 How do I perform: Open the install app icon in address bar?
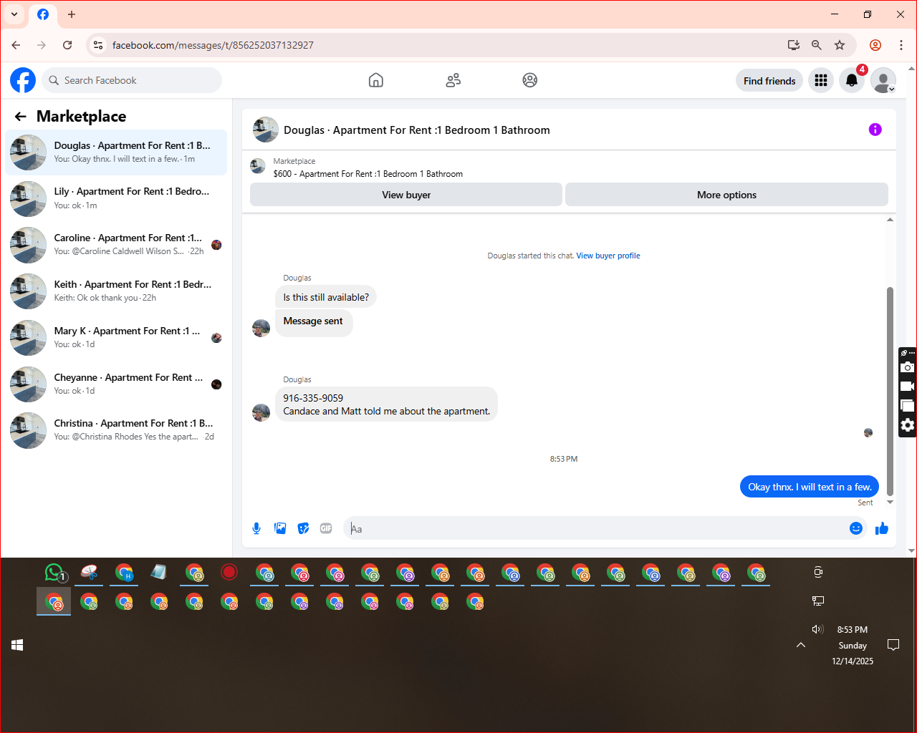pyautogui.click(x=793, y=45)
